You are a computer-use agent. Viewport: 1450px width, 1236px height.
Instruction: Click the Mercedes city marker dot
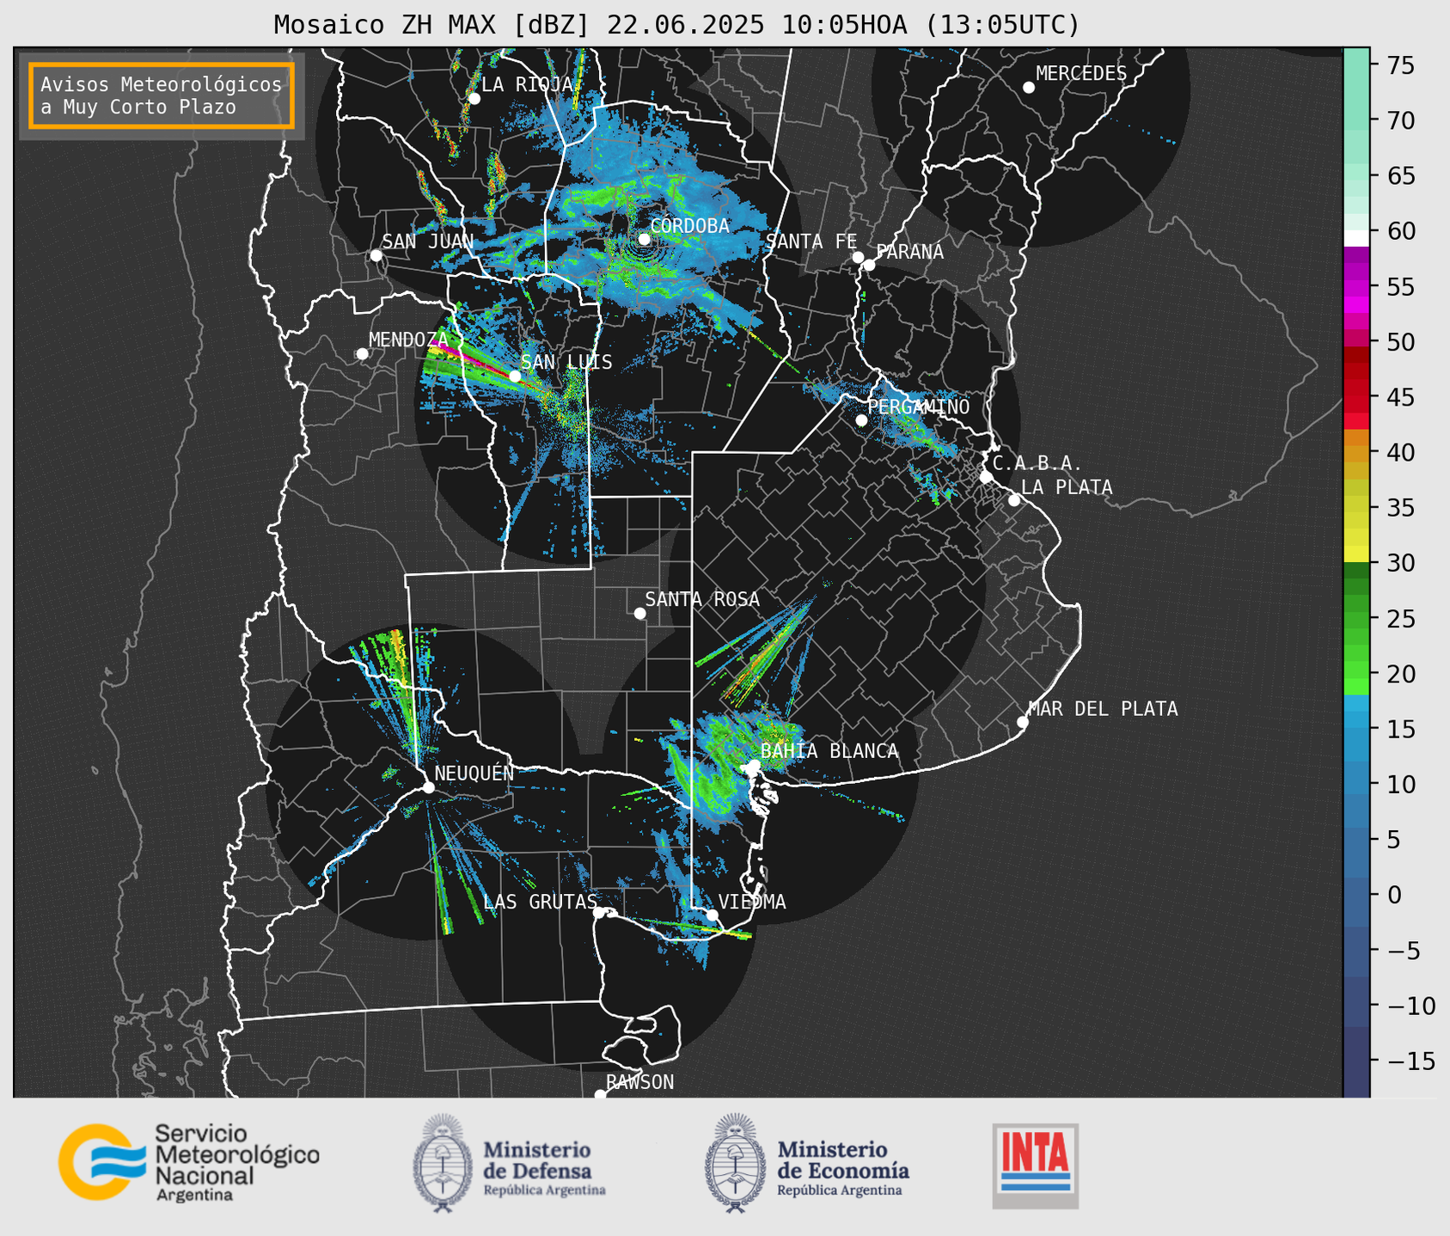click(1029, 88)
